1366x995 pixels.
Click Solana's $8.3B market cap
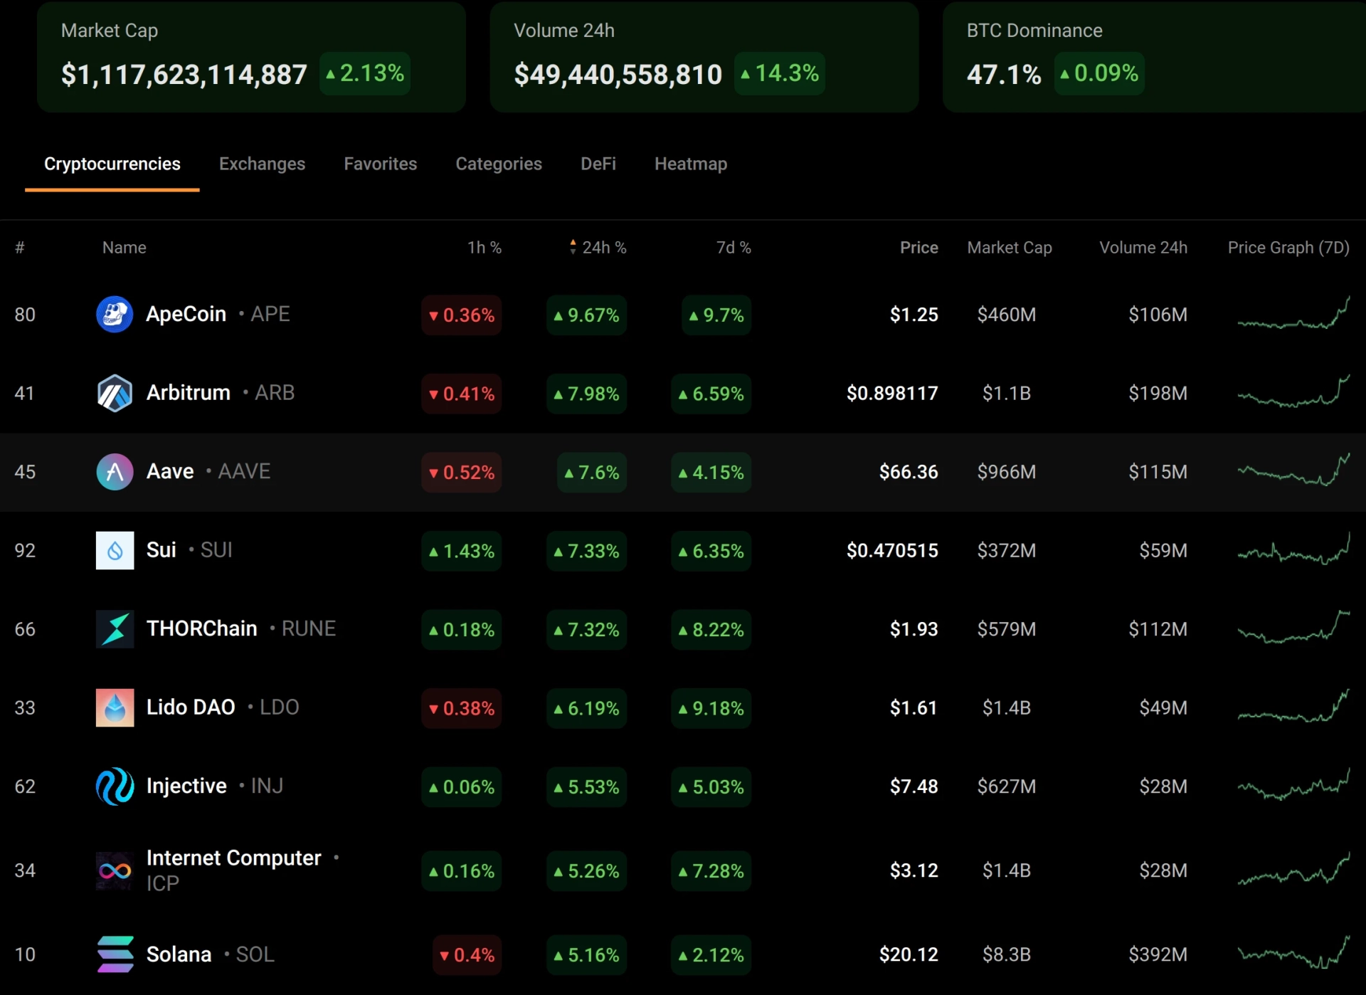(x=1007, y=954)
